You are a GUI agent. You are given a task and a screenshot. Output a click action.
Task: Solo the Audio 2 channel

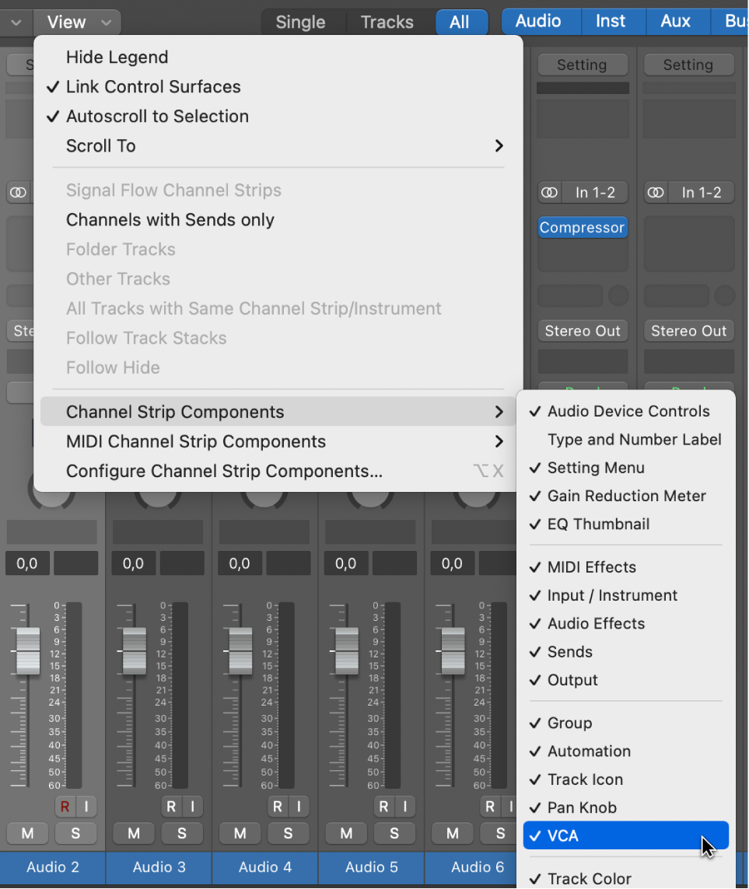point(75,834)
